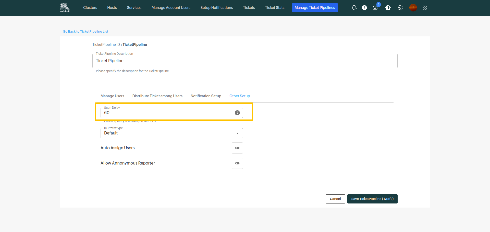Click Save TicketPipeline (Draft) button
This screenshot has width=490, height=232.
click(372, 199)
